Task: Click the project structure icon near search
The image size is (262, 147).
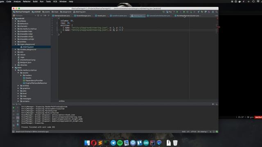Action: point(213,12)
